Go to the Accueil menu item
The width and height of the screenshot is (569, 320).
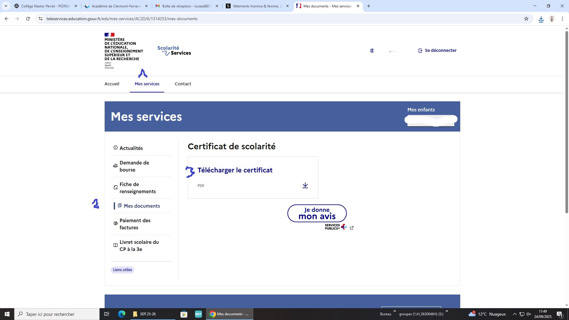point(112,84)
